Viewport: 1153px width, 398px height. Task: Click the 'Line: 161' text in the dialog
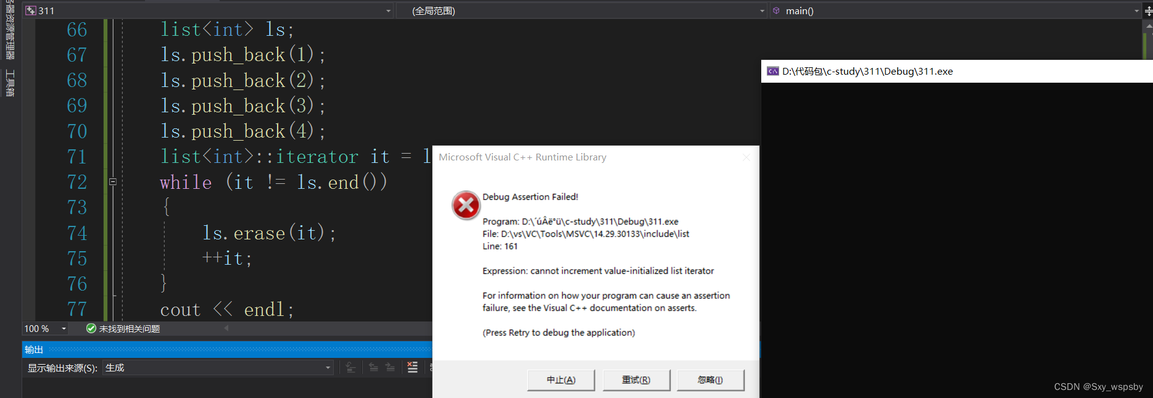click(500, 246)
